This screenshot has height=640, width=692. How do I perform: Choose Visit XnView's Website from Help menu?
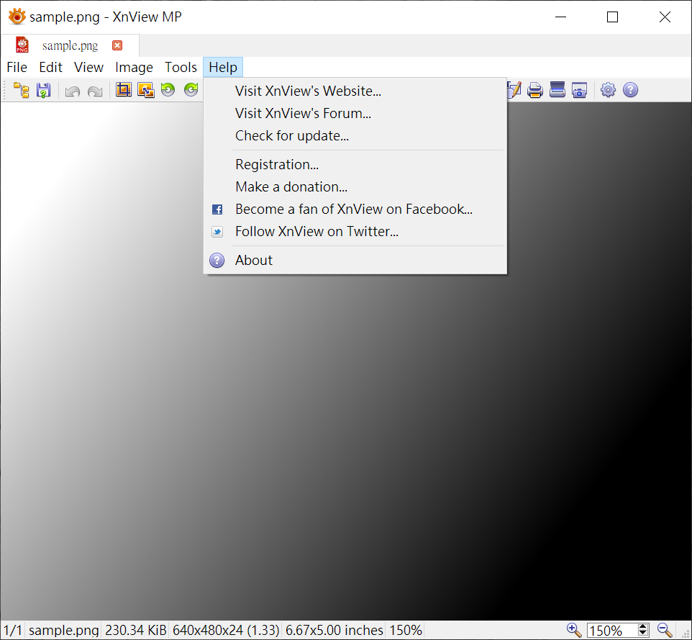[x=355, y=91]
